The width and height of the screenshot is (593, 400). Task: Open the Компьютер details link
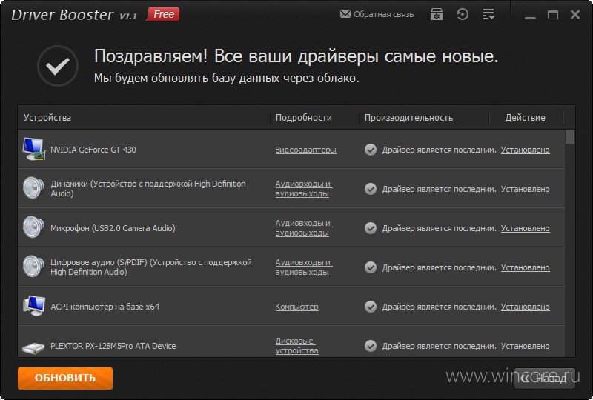[297, 307]
